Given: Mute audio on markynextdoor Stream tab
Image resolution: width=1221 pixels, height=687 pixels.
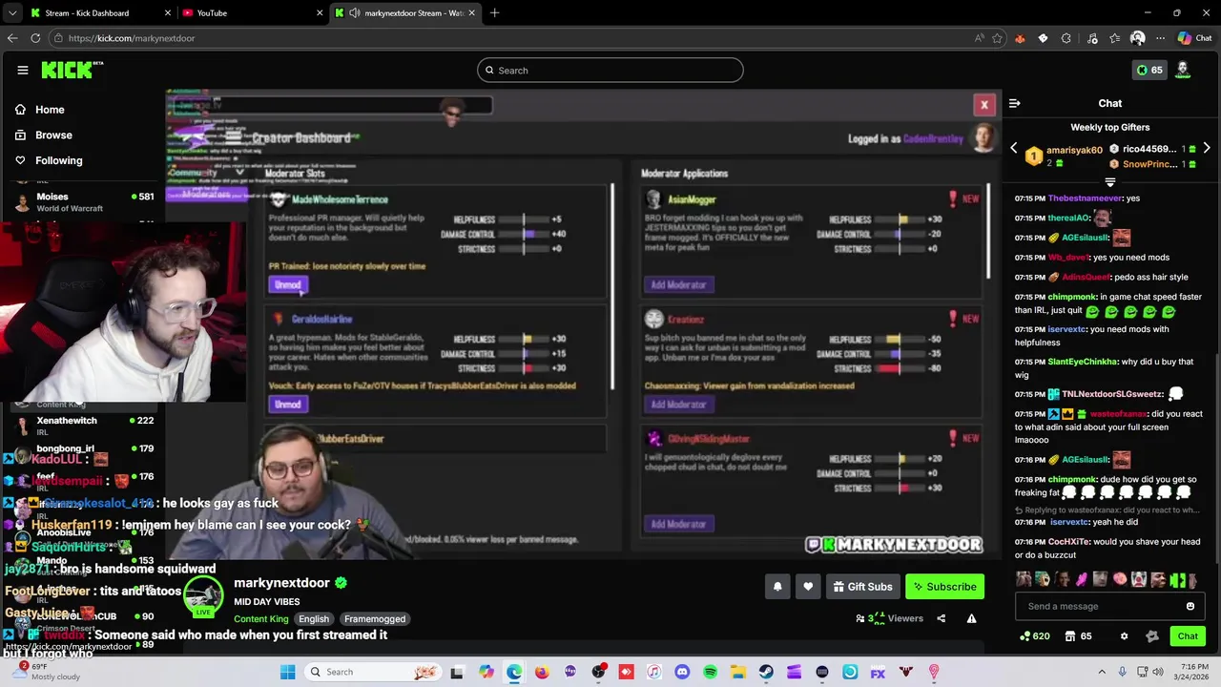Looking at the screenshot, I should coord(354,13).
